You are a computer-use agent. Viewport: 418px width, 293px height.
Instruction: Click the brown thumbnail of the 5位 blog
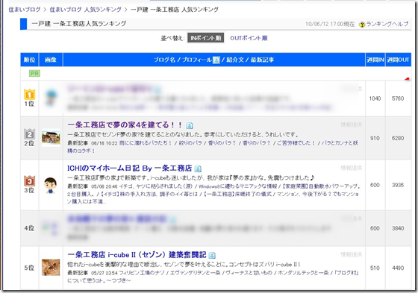pos(51,268)
